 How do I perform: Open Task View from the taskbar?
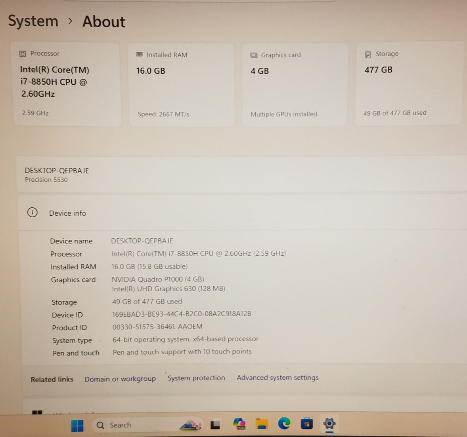pyautogui.click(x=215, y=425)
